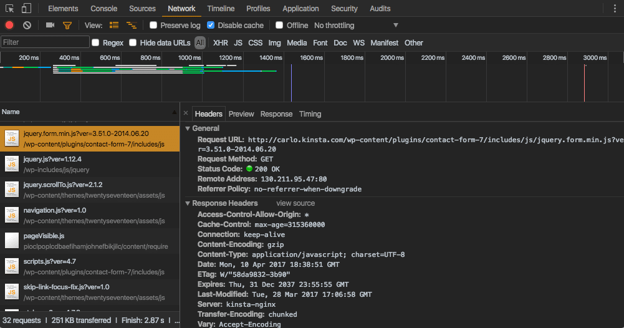Click JS icon of scripts.js?ver=4.7 row
The height and width of the screenshot is (328, 624).
(12, 266)
